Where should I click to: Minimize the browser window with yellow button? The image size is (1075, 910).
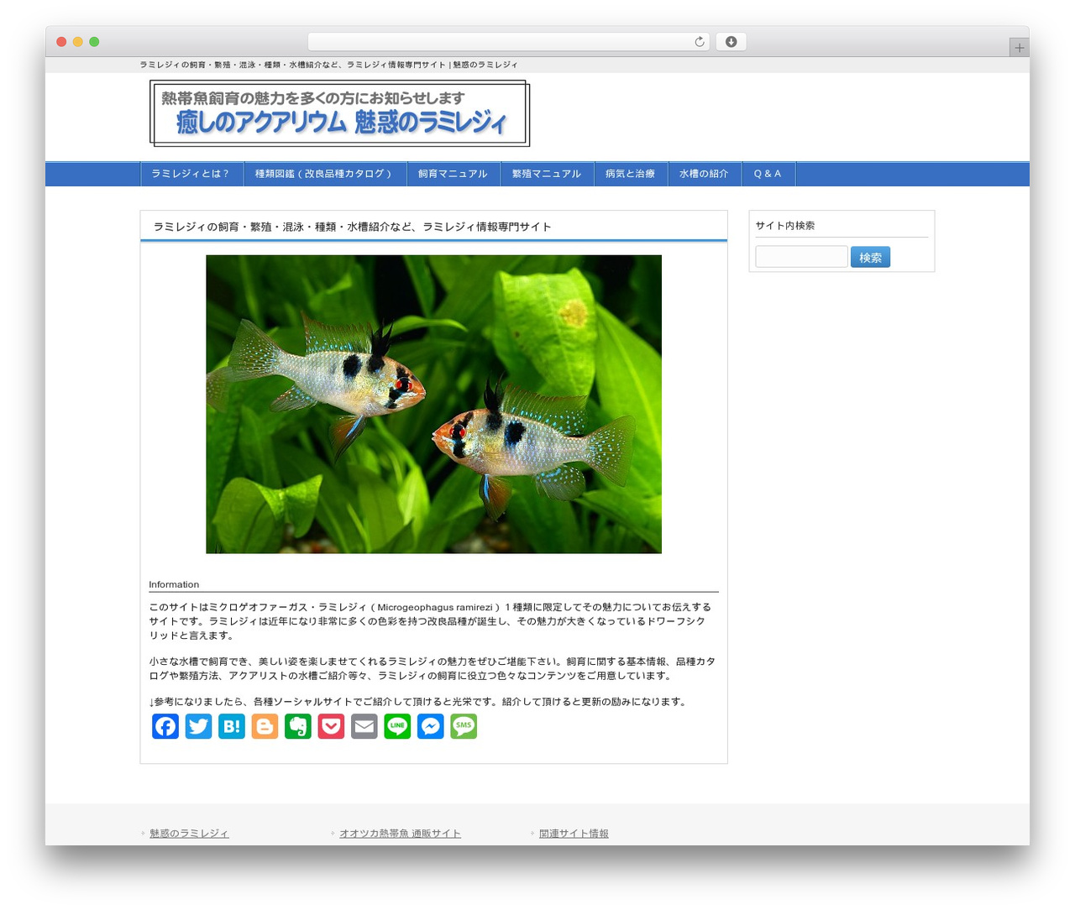78,42
